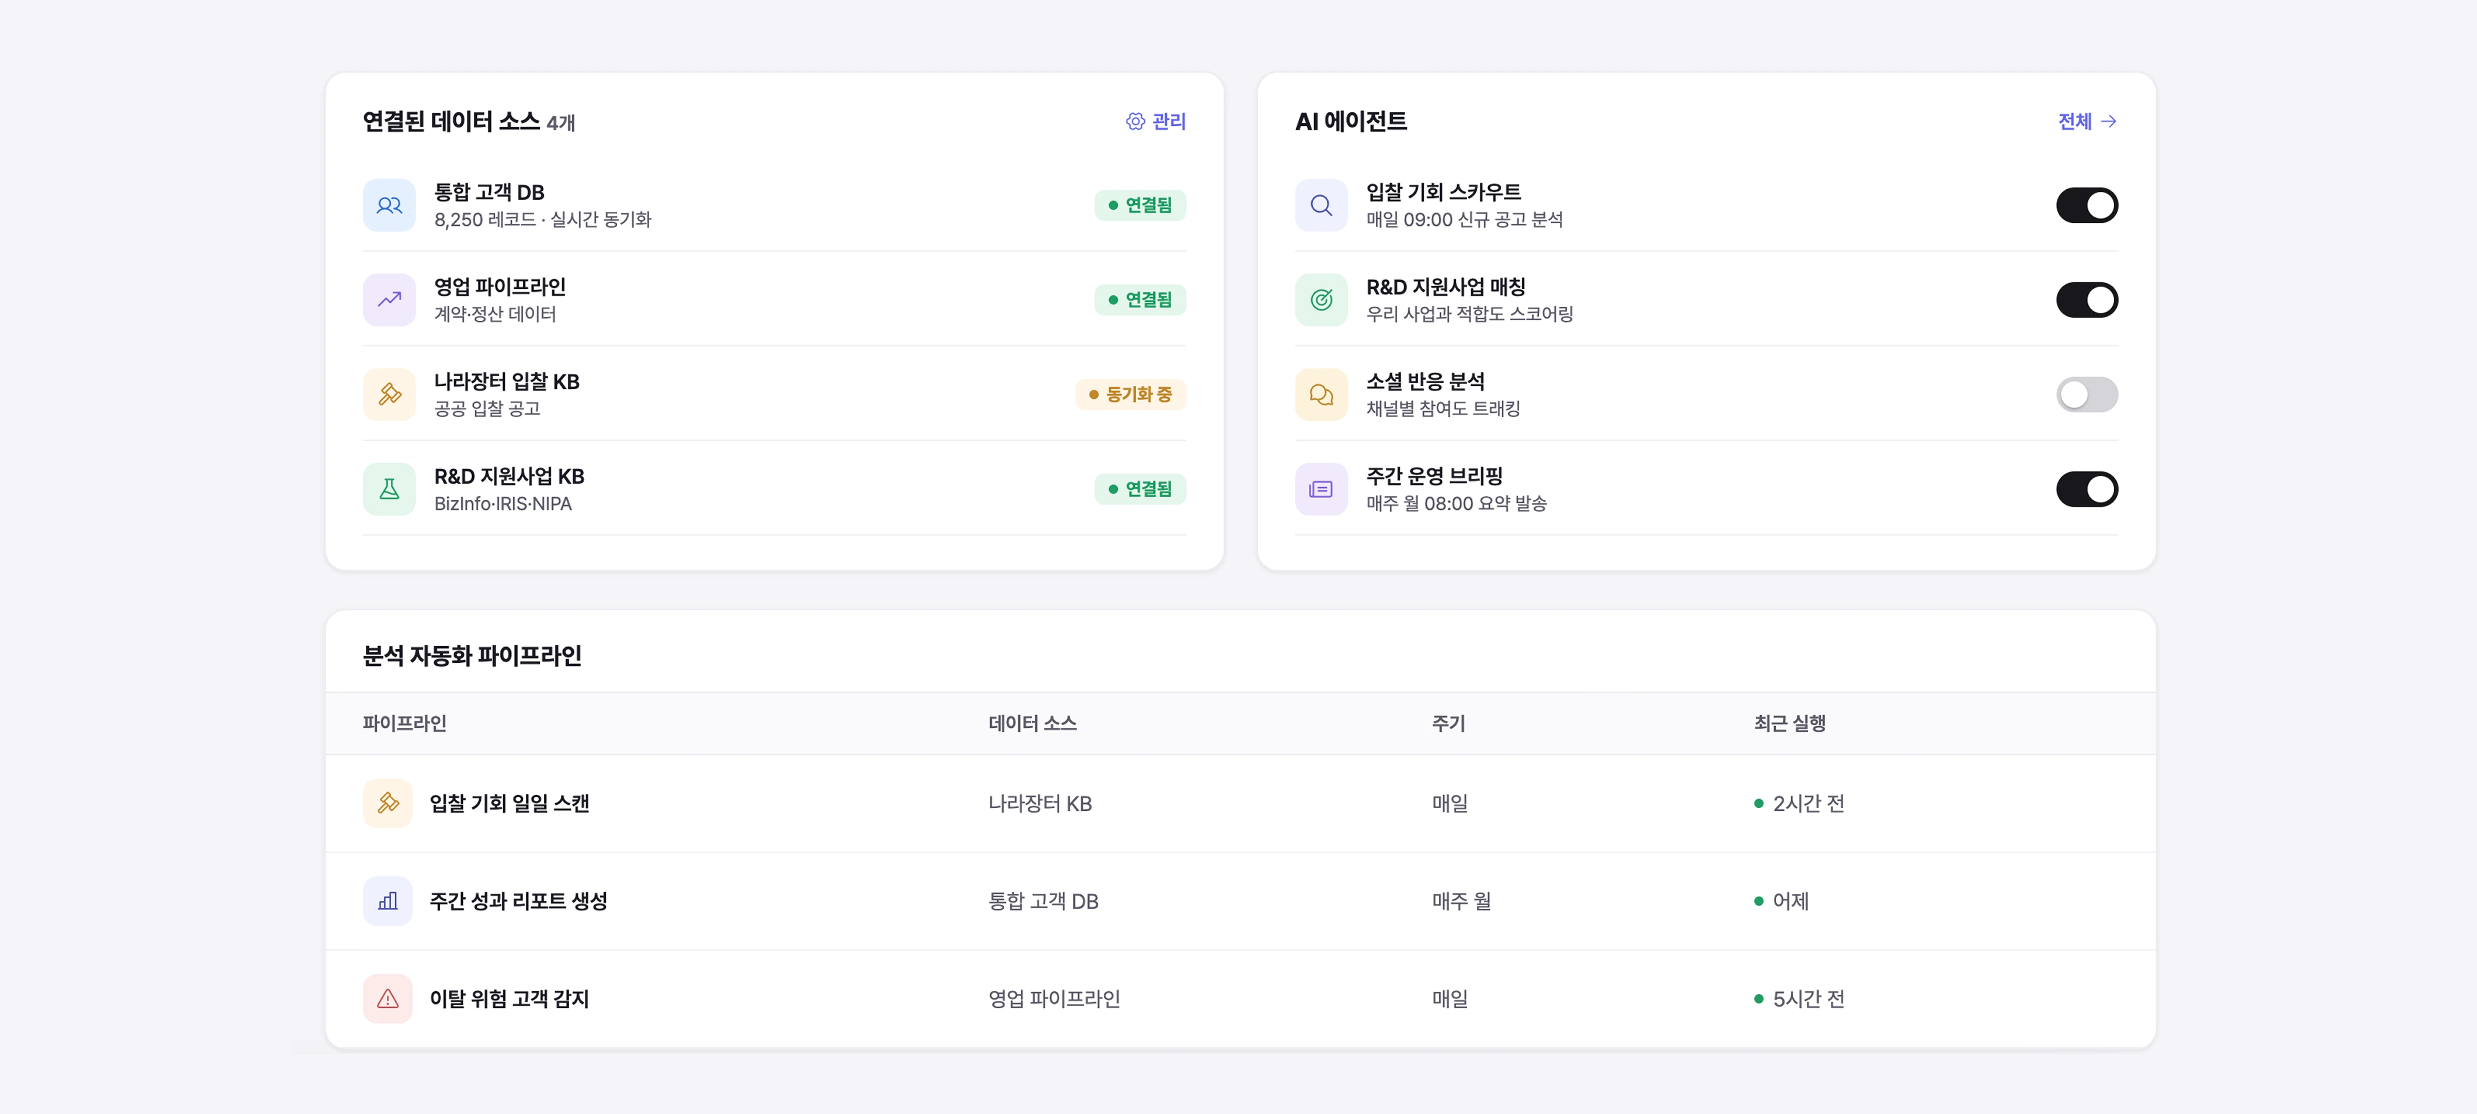Screen dimensions: 2477x1114
Task: Click the 이탈 위험 고객 감지 warning icon
Action: (388, 998)
